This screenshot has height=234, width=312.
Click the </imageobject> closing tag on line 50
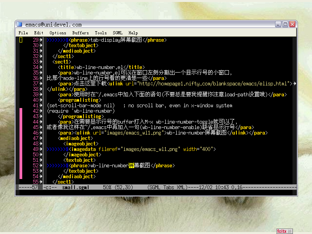coord(82,154)
